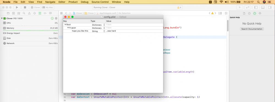Viewport: 275px width, 102px height.
Task: Open the Breakpoint navigator icon
Action: 45,13
